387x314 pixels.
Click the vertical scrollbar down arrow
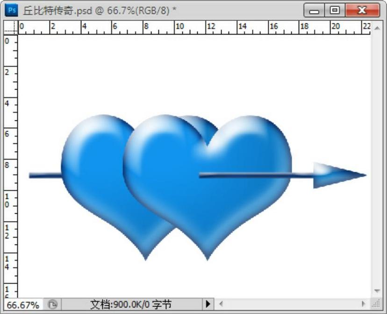point(377,291)
